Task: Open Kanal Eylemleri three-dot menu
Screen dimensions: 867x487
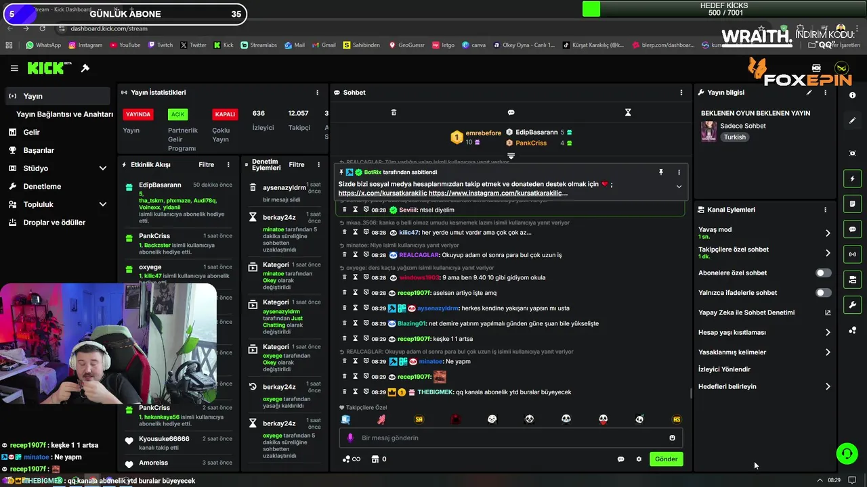Action: coord(825,210)
